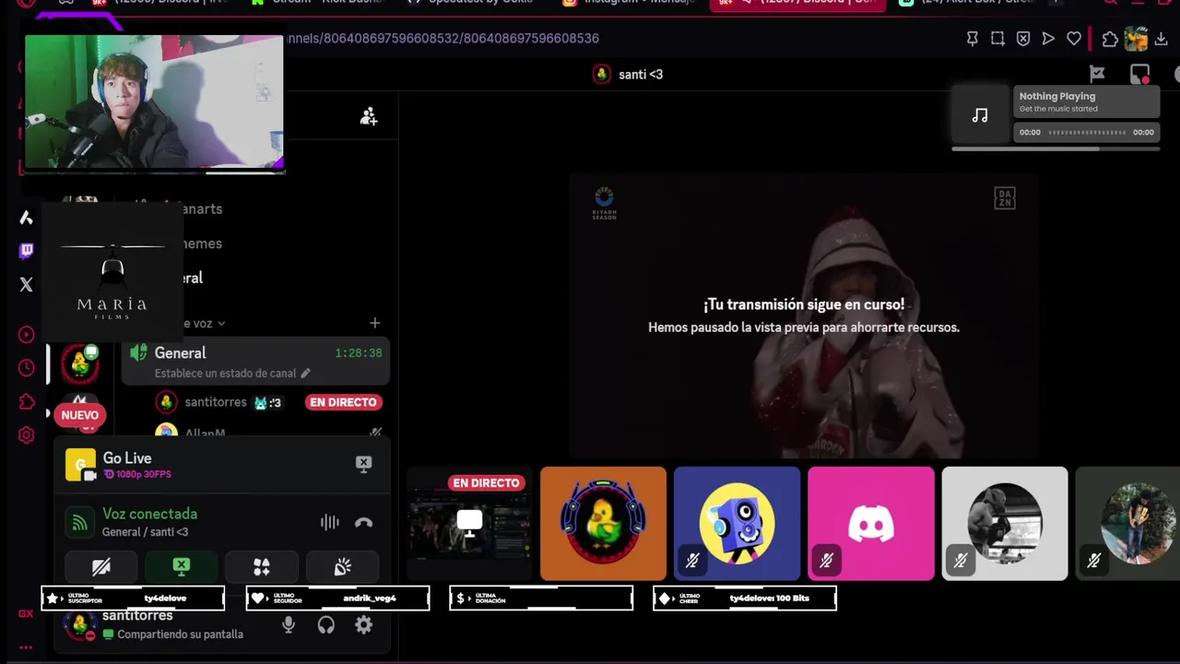Open the ad blocker shield icon
This screenshot has width=1180, height=664.
[x=1023, y=39]
